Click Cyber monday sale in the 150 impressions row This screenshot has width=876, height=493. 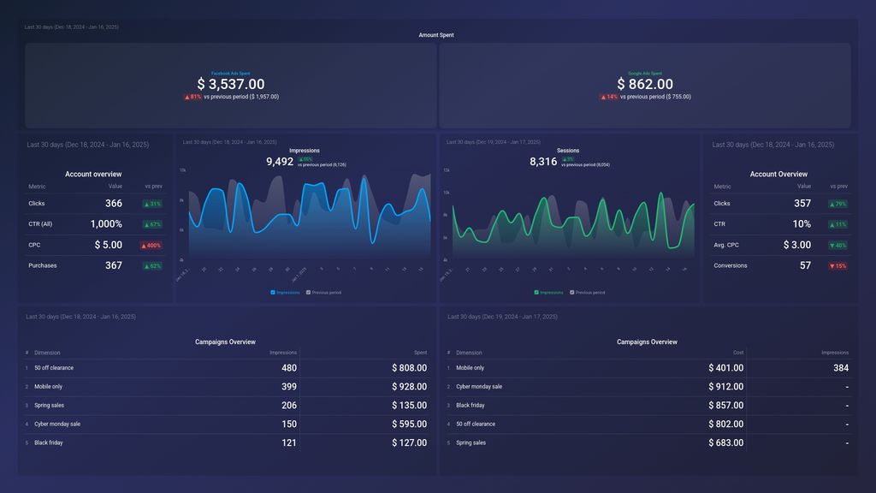[57, 425]
